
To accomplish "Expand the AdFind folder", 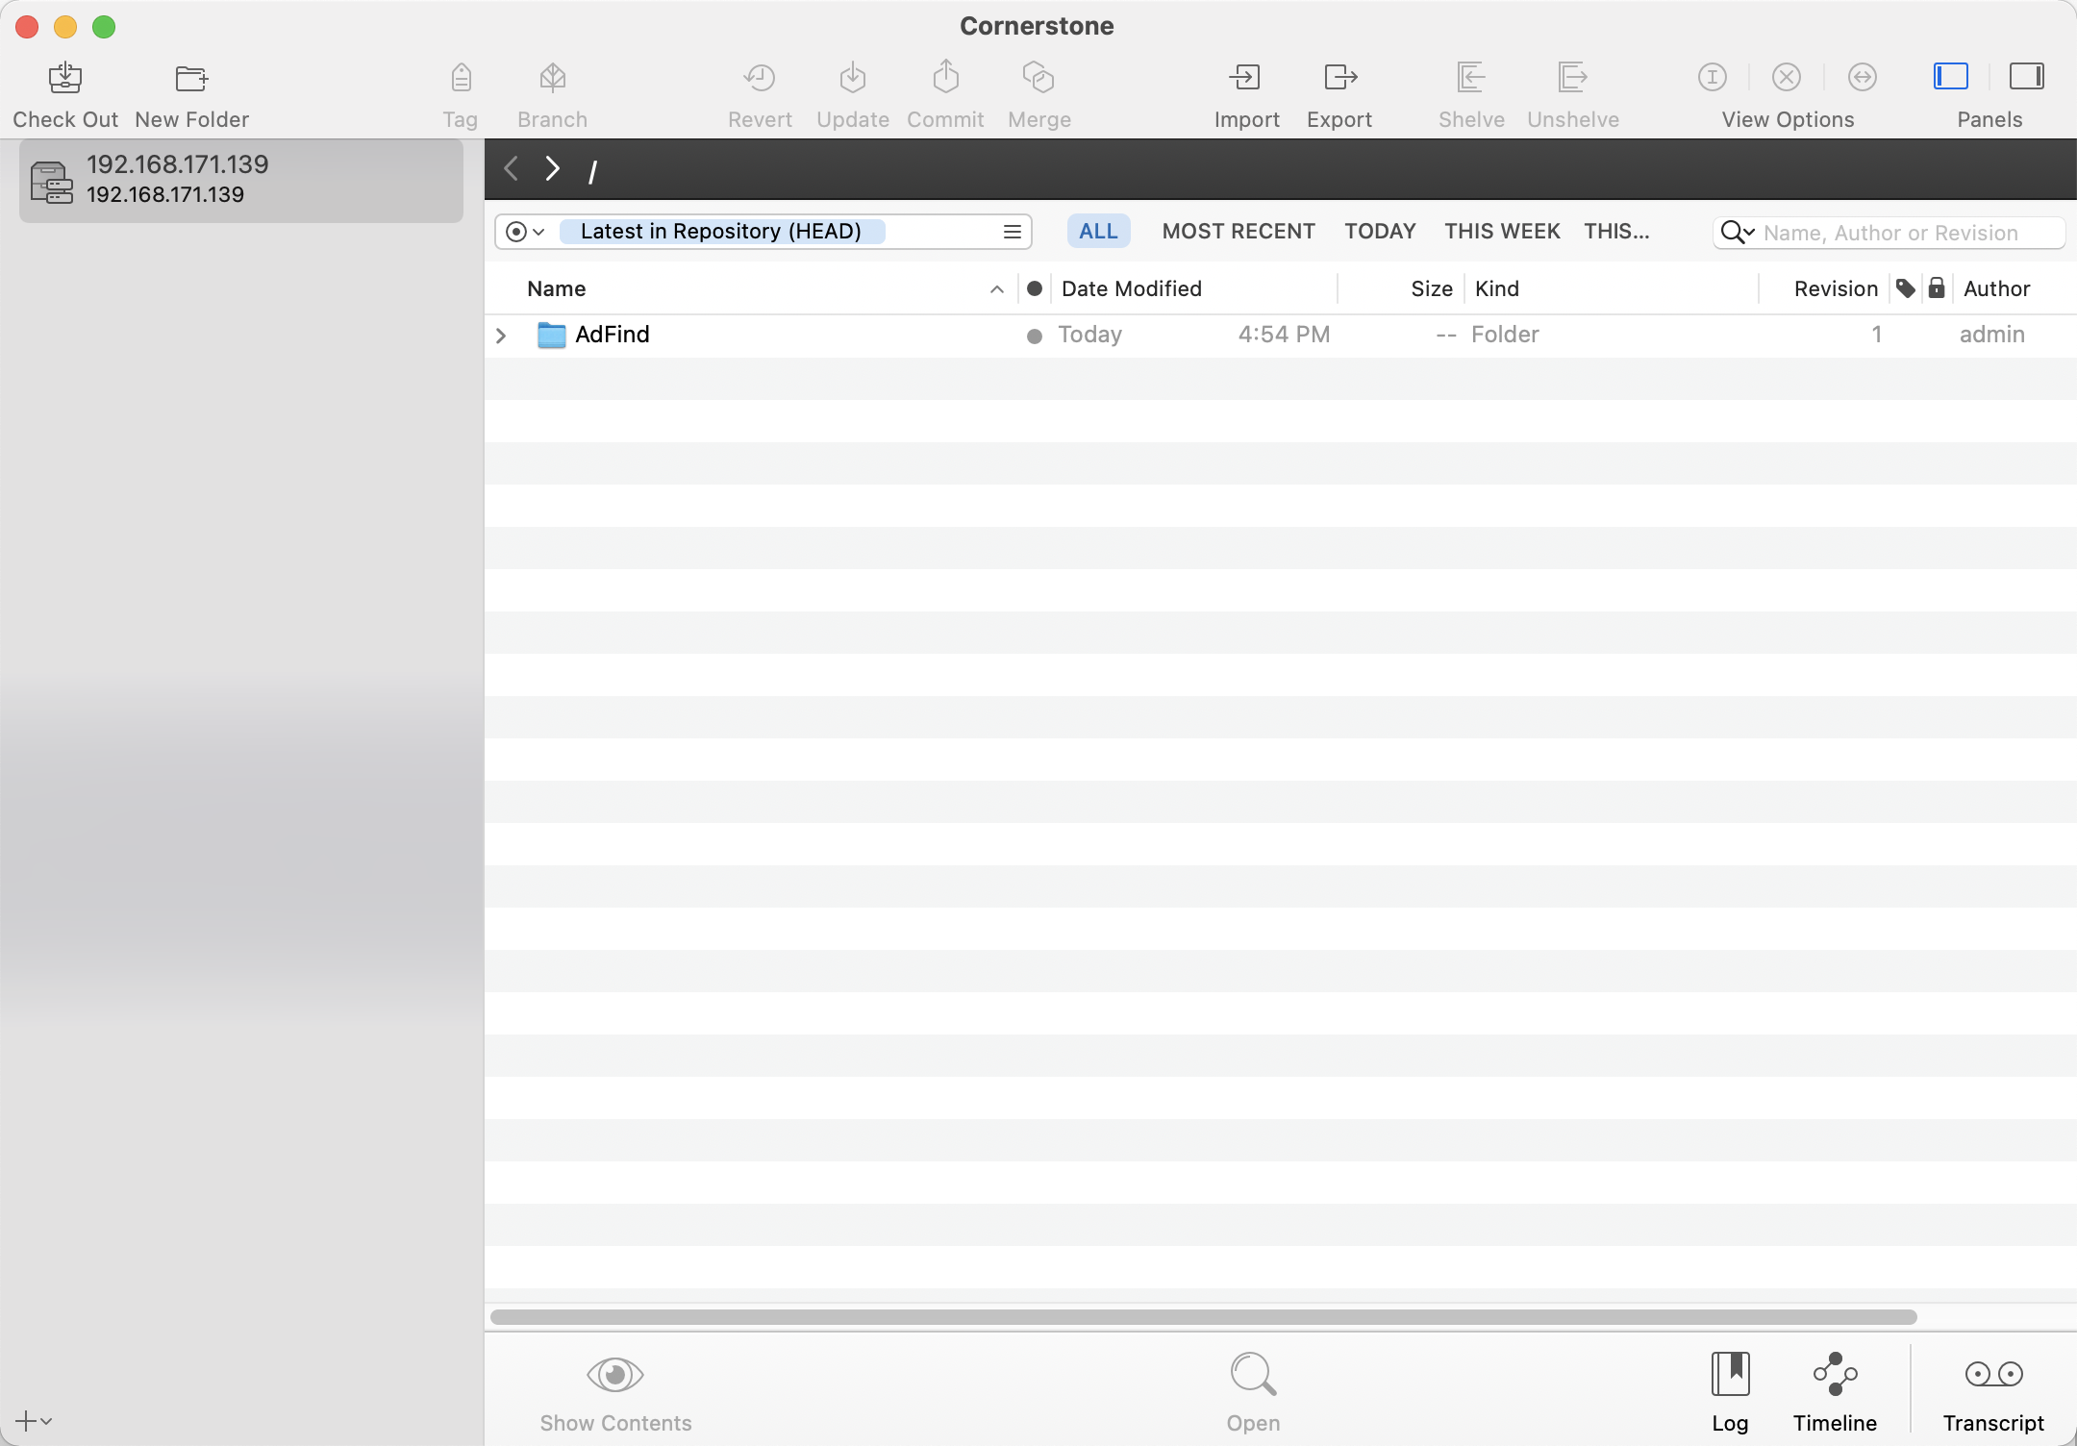I will (501, 336).
